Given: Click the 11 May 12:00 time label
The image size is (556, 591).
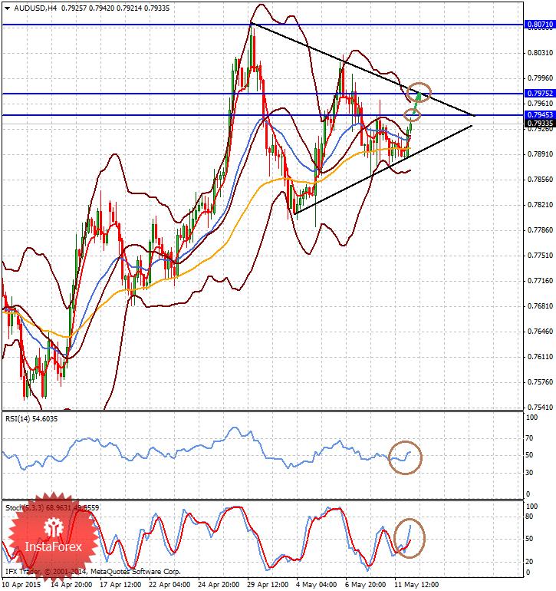Looking at the screenshot, I should pyautogui.click(x=416, y=585).
